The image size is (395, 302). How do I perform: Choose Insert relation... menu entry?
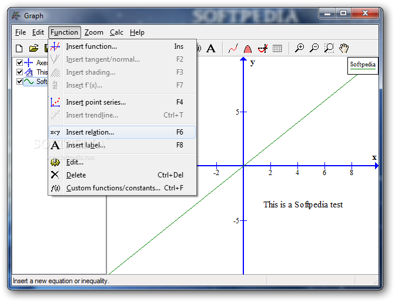coord(122,132)
